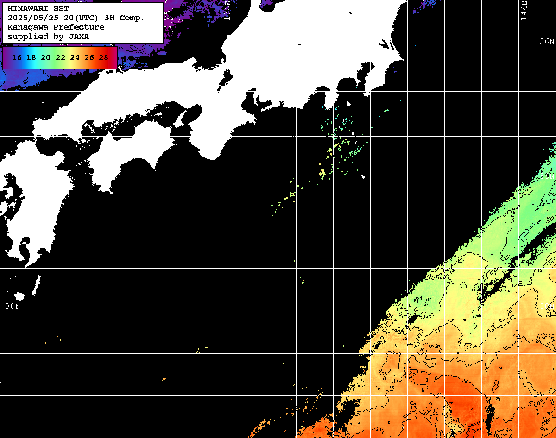This screenshot has height=438, width=556.
Task: Pick the 26 value on temperature color scale
Action: click(89, 57)
